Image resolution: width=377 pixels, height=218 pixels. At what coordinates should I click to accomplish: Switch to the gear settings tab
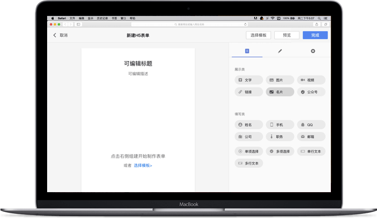point(313,51)
